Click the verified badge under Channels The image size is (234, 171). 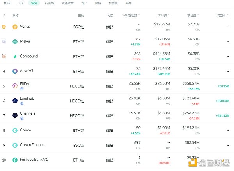click(x=22, y=118)
